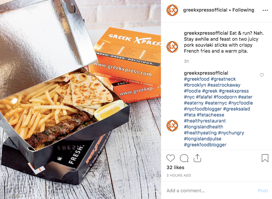Viewport: 272px width, 199px height.
Task: Open the three-dots more options menu
Action: [265, 10]
